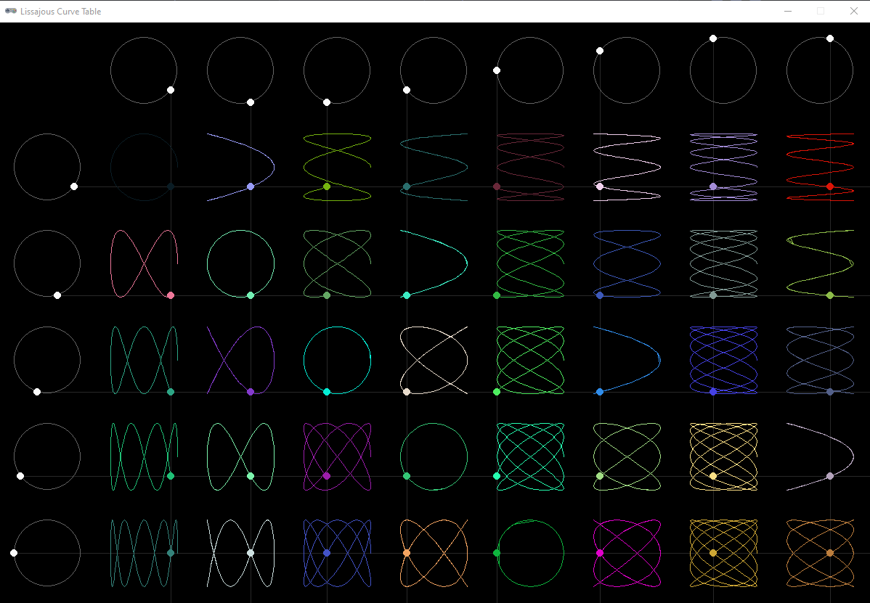Image resolution: width=870 pixels, height=603 pixels.
Task: Maximize the Lissajous Curve Table window
Action: coord(821,11)
